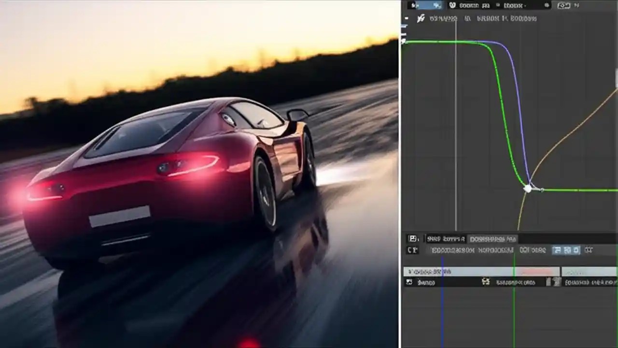
Task: Toggle the middle blue snapping button
Action: point(567,250)
